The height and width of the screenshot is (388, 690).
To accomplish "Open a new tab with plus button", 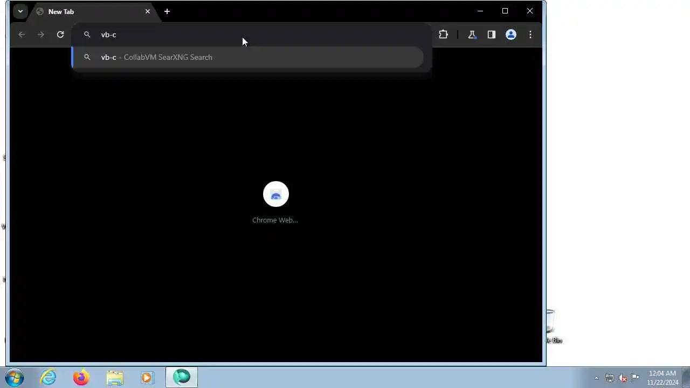I will (x=167, y=11).
